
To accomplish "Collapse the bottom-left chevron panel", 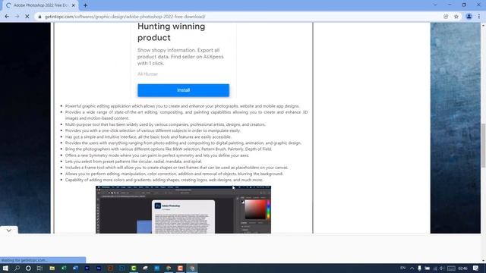I will point(8,231).
